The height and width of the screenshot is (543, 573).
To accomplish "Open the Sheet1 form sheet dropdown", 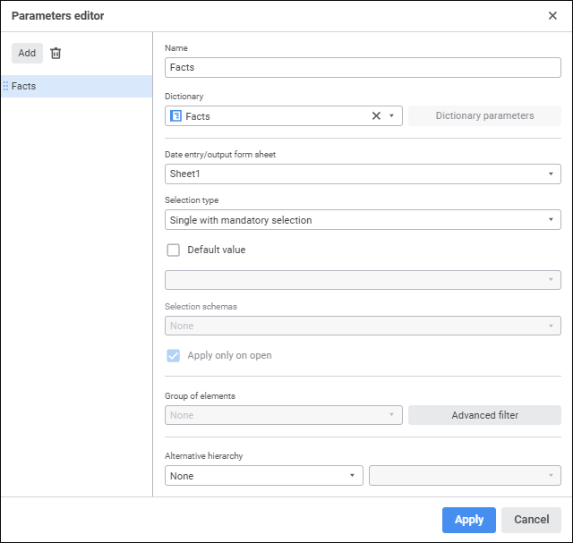I will 363,174.
